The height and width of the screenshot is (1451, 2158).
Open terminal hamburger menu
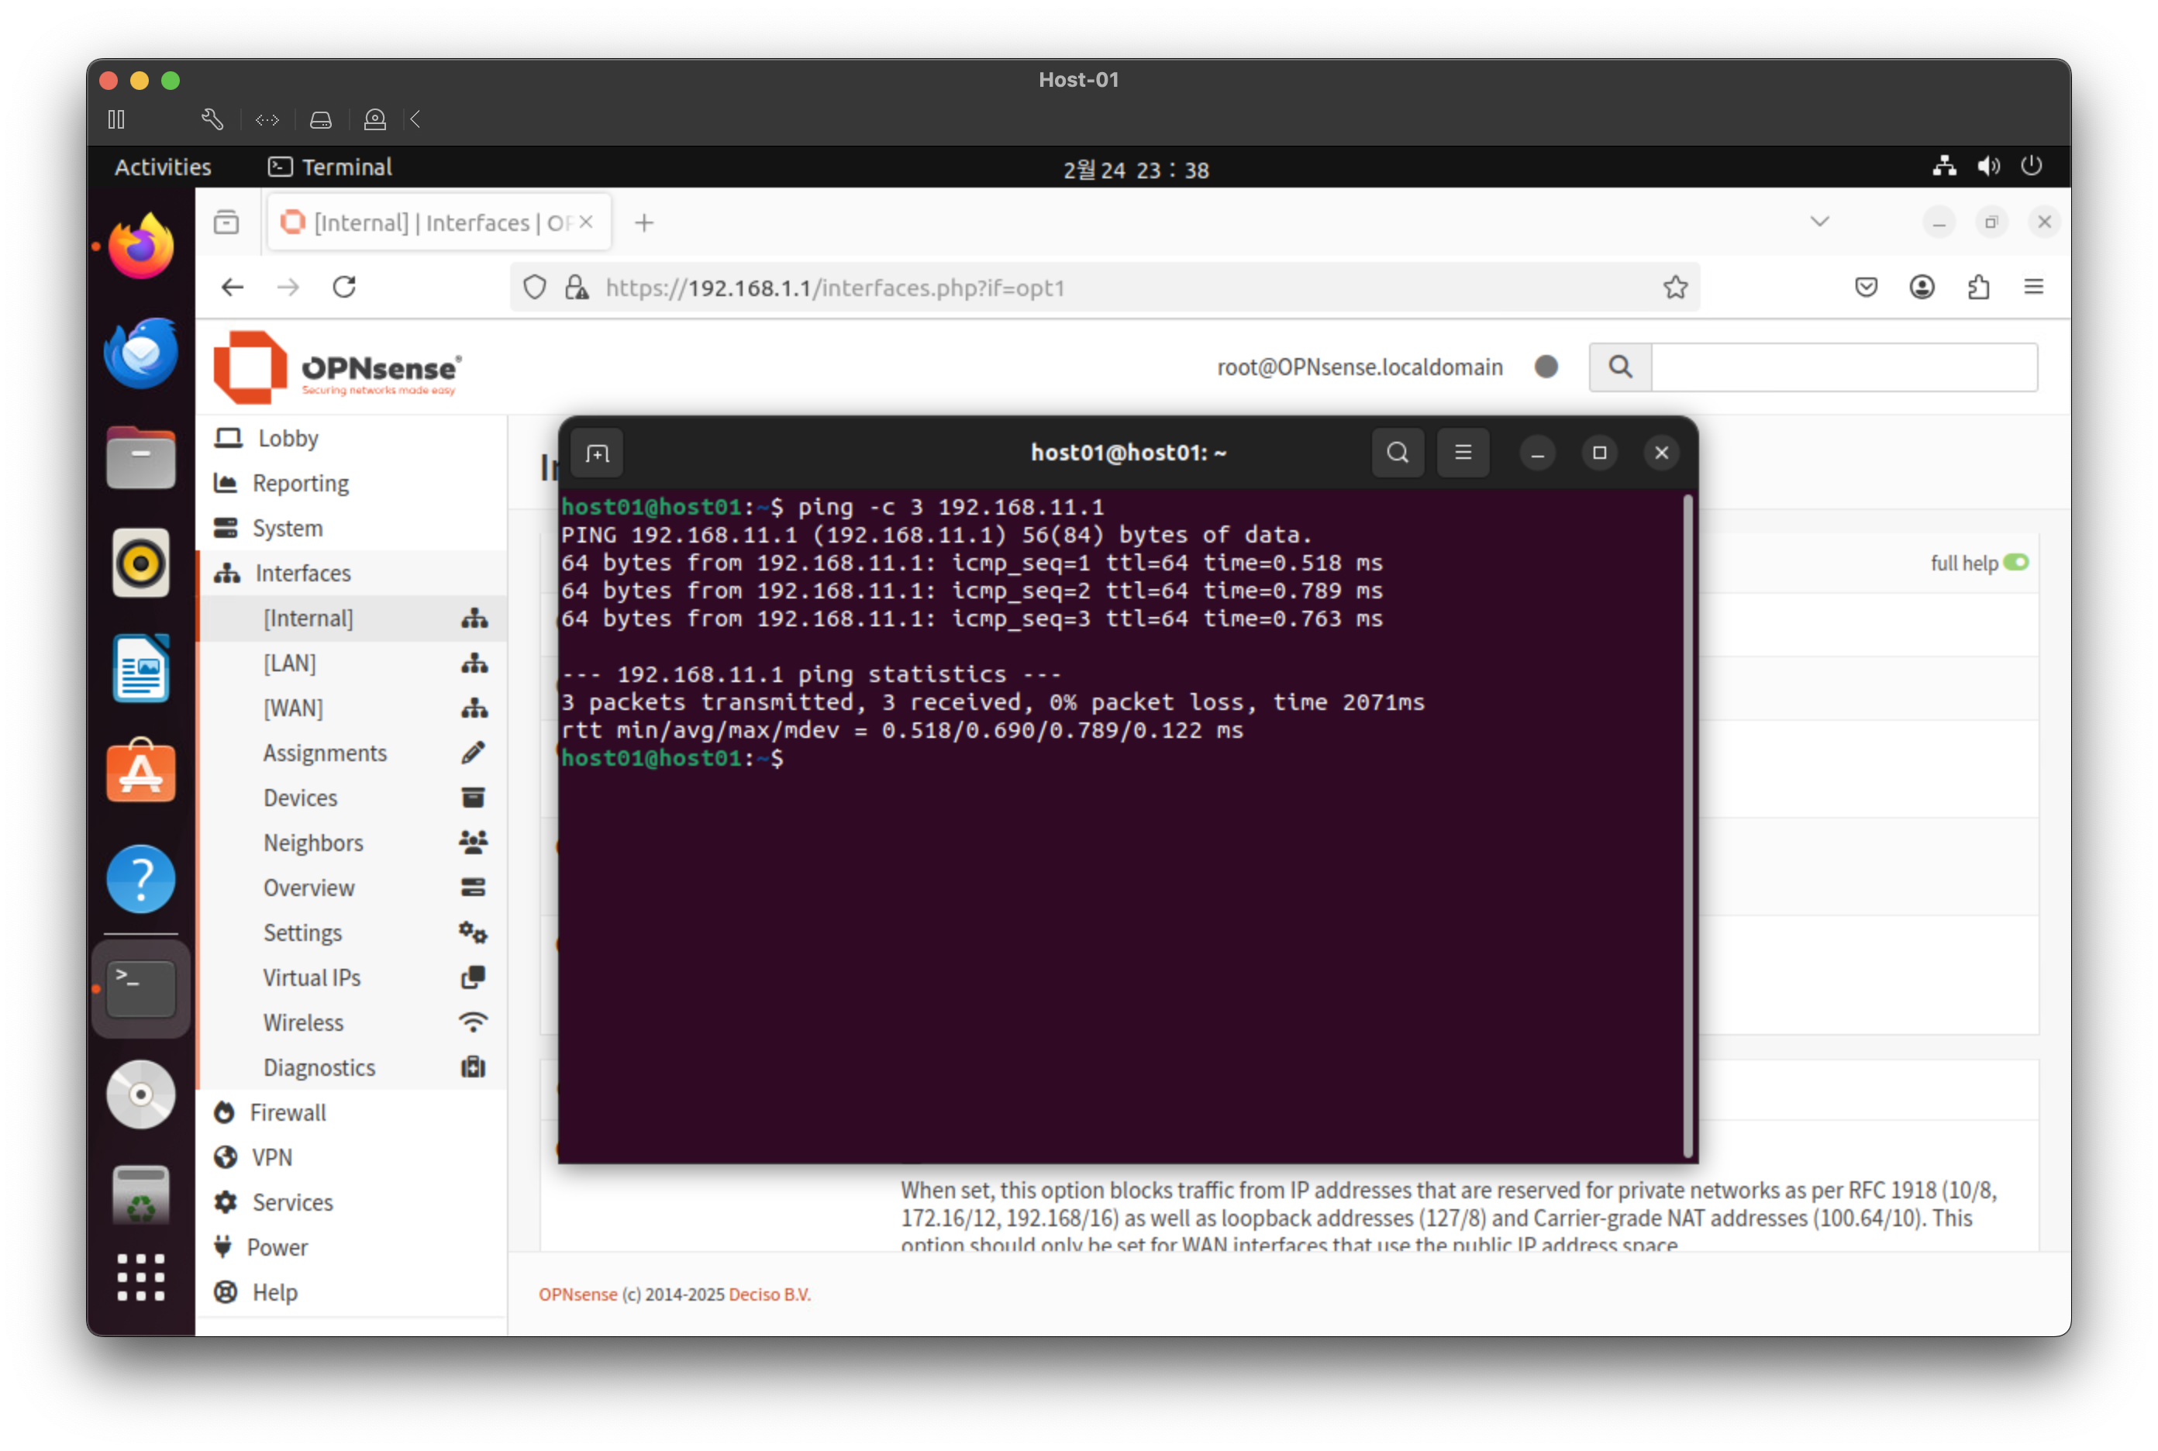point(1462,453)
